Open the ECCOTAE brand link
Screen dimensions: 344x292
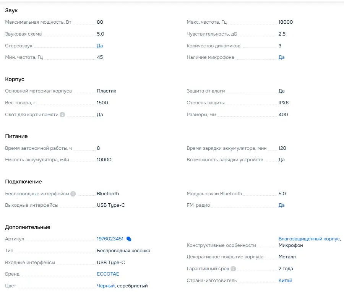tap(108, 274)
